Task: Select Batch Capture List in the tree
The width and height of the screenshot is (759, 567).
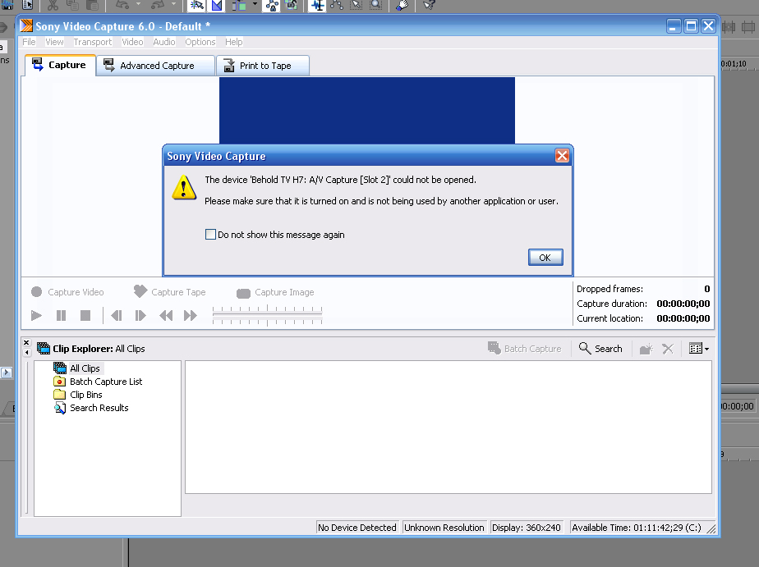Action: 105,382
